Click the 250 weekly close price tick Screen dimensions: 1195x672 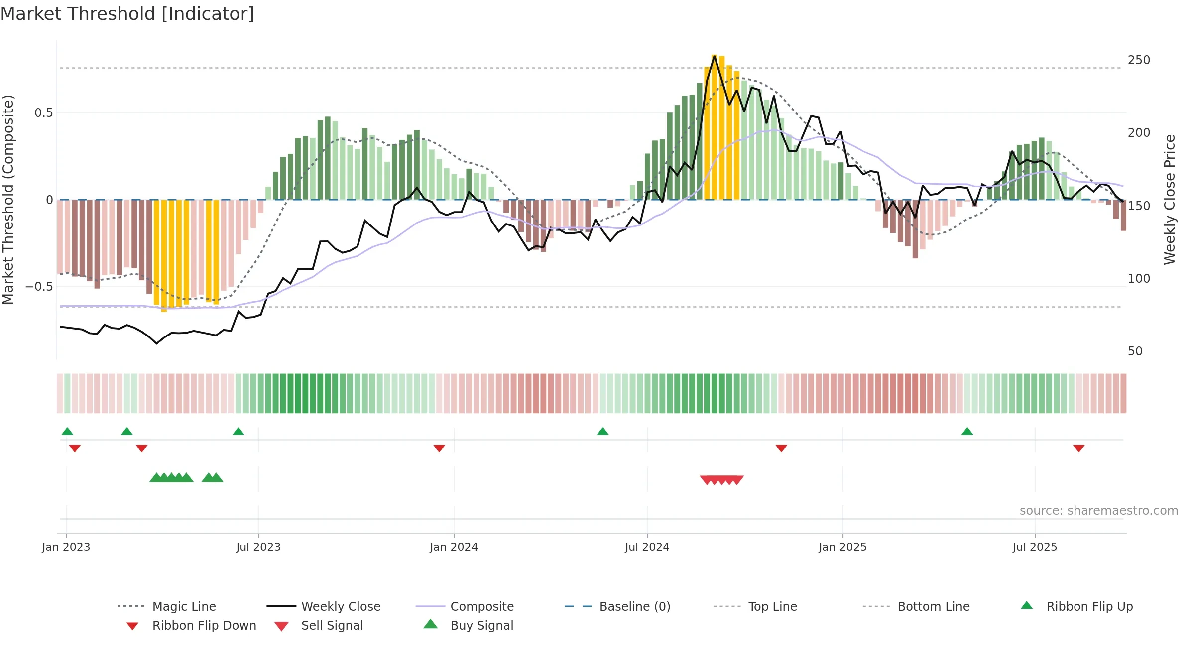pyautogui.click(x=1139, y=60)
